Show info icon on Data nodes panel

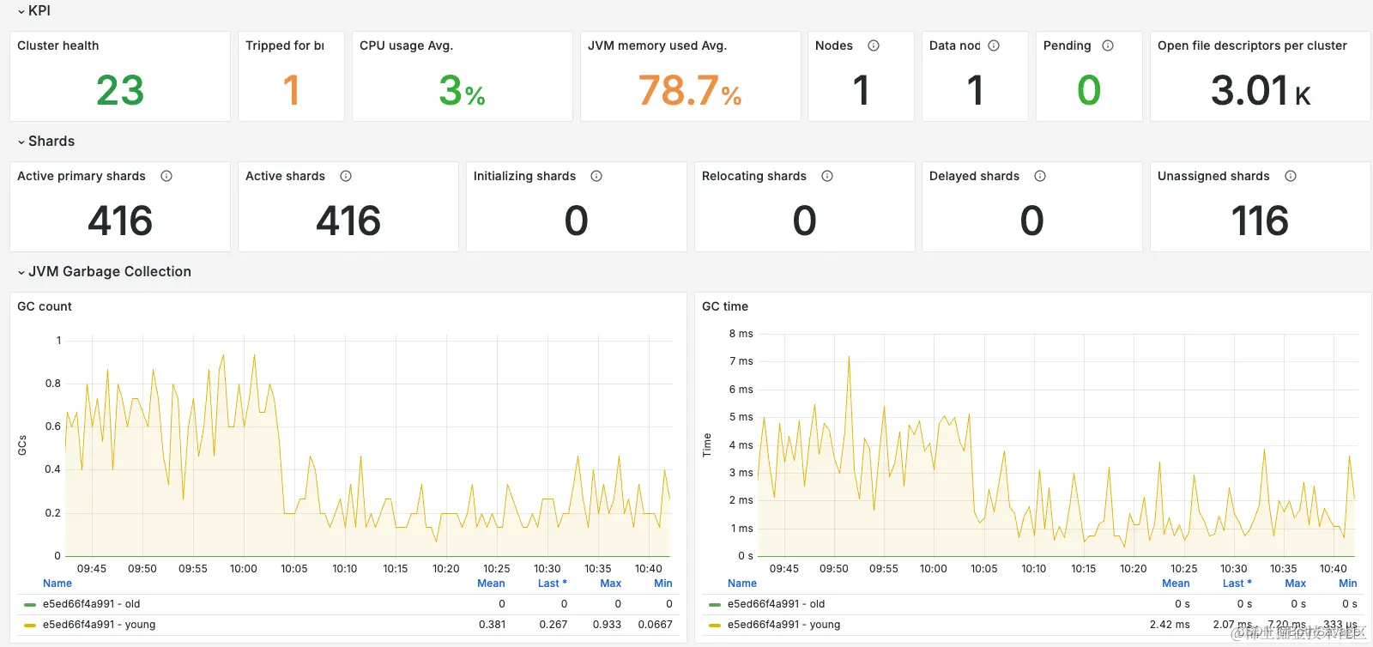coord(994,45)
